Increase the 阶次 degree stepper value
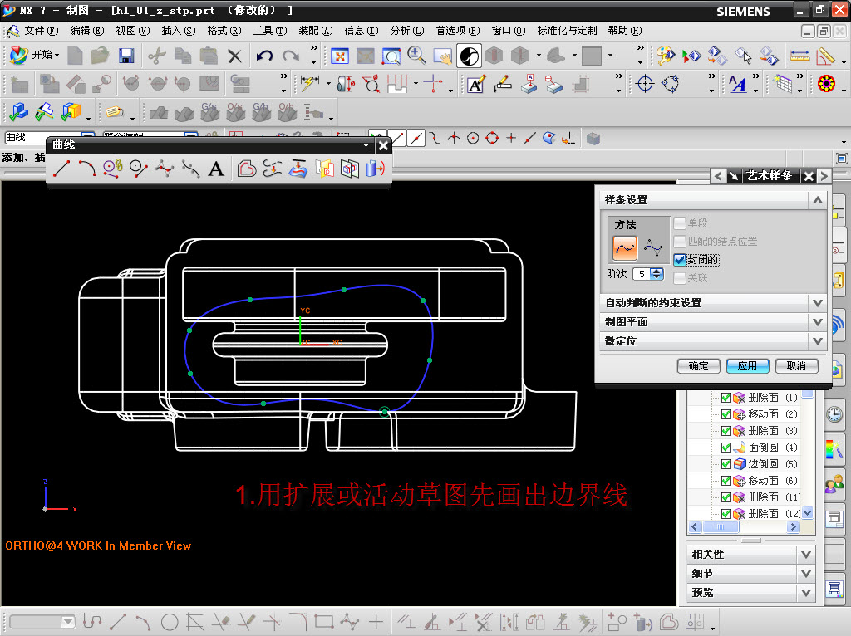 coord(657,271)
